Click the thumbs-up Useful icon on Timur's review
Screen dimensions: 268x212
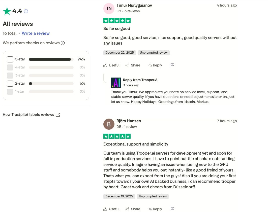point(105,65)
